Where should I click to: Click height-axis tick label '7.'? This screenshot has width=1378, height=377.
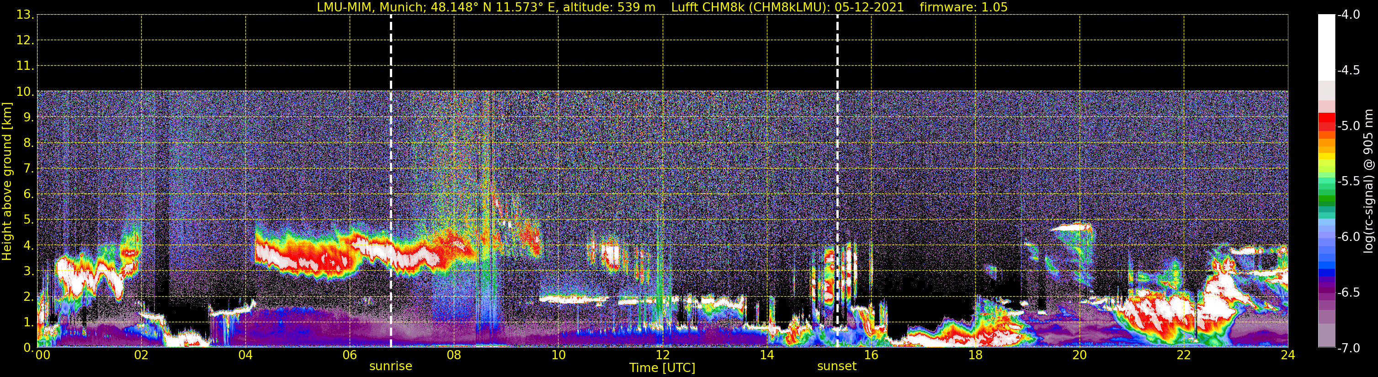coord(28,169)
